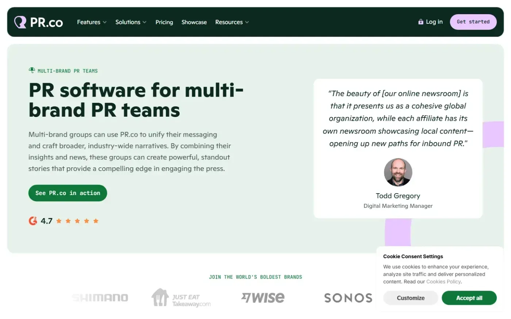Expand the Features dropdown menu
Screen dimensions: 511x319
(92, 22)
